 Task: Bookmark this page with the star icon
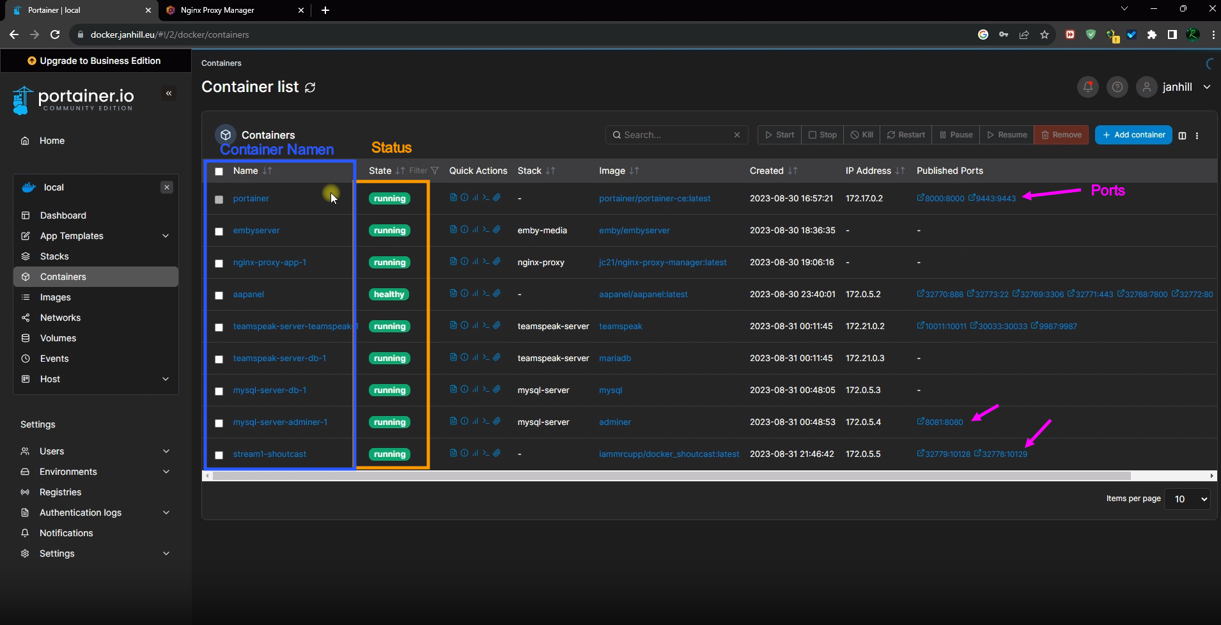point(1045,35)
